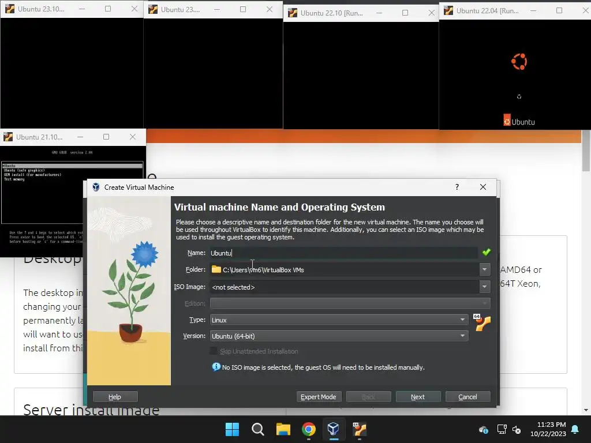The image size is (591, 443).
Task: Open the clock showing 11:23 PM
Action: point(548,429)
